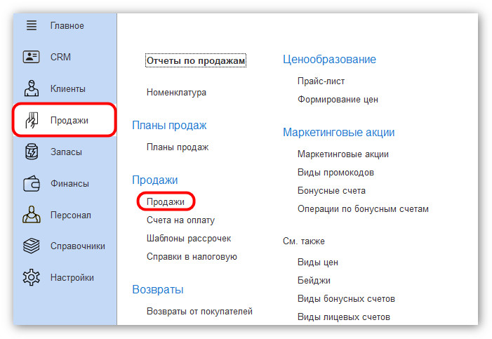
Task: Open the Персонал section label
Action: (71, 215)
